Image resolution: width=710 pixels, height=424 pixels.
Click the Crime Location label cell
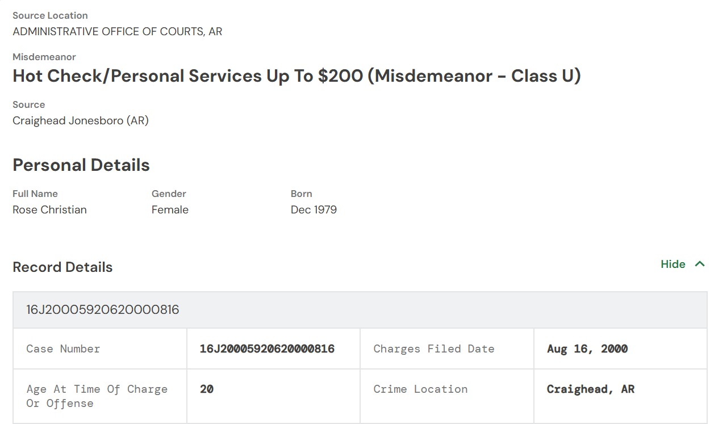point(420,389)
